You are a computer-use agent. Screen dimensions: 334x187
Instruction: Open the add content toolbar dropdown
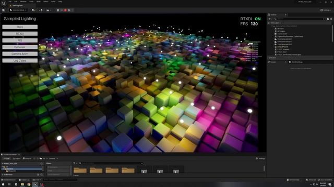[34, 10]
